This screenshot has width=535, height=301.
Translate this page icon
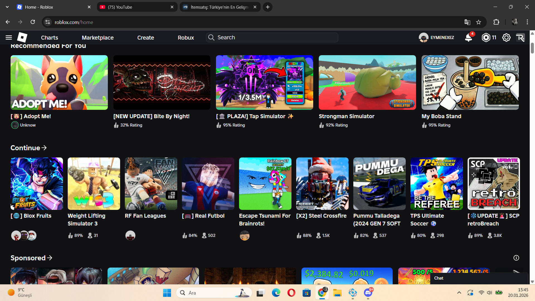[x=467, y=22]
